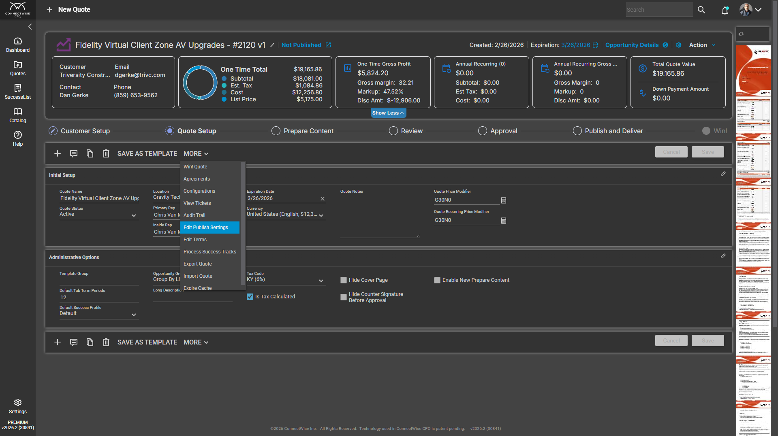The height and width of the screenshot is (436, 778).
Task: Click the edit pencil in Initial Setup
Action: point(723,174)
